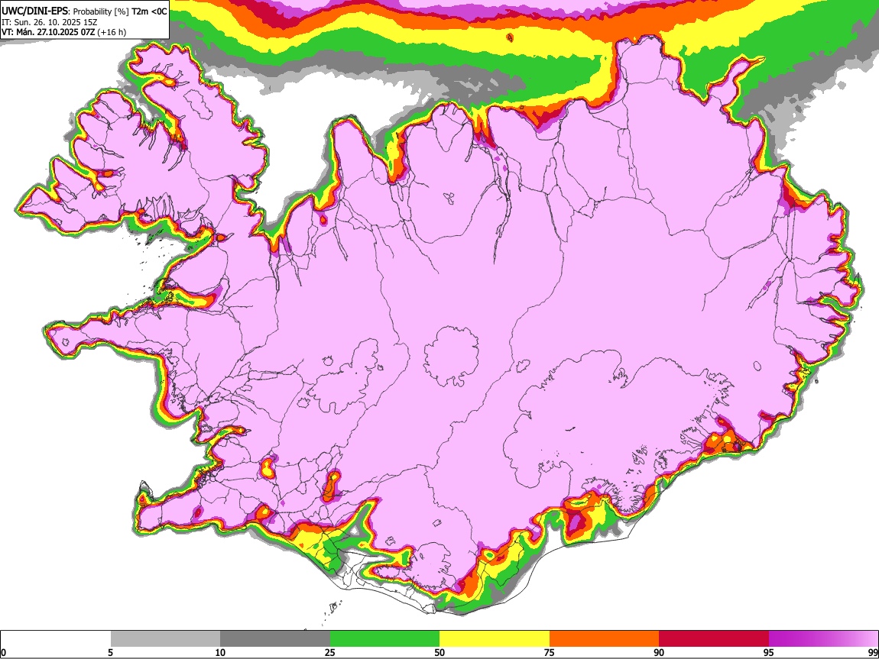Screen dimensions: 879x659
Task: Pick the orange 75-90 legend swatch
Action: 605,639
